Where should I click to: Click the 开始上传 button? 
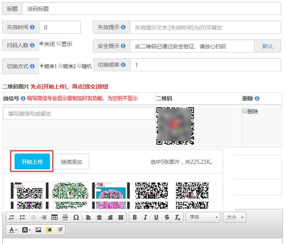[x=32, y=161]
